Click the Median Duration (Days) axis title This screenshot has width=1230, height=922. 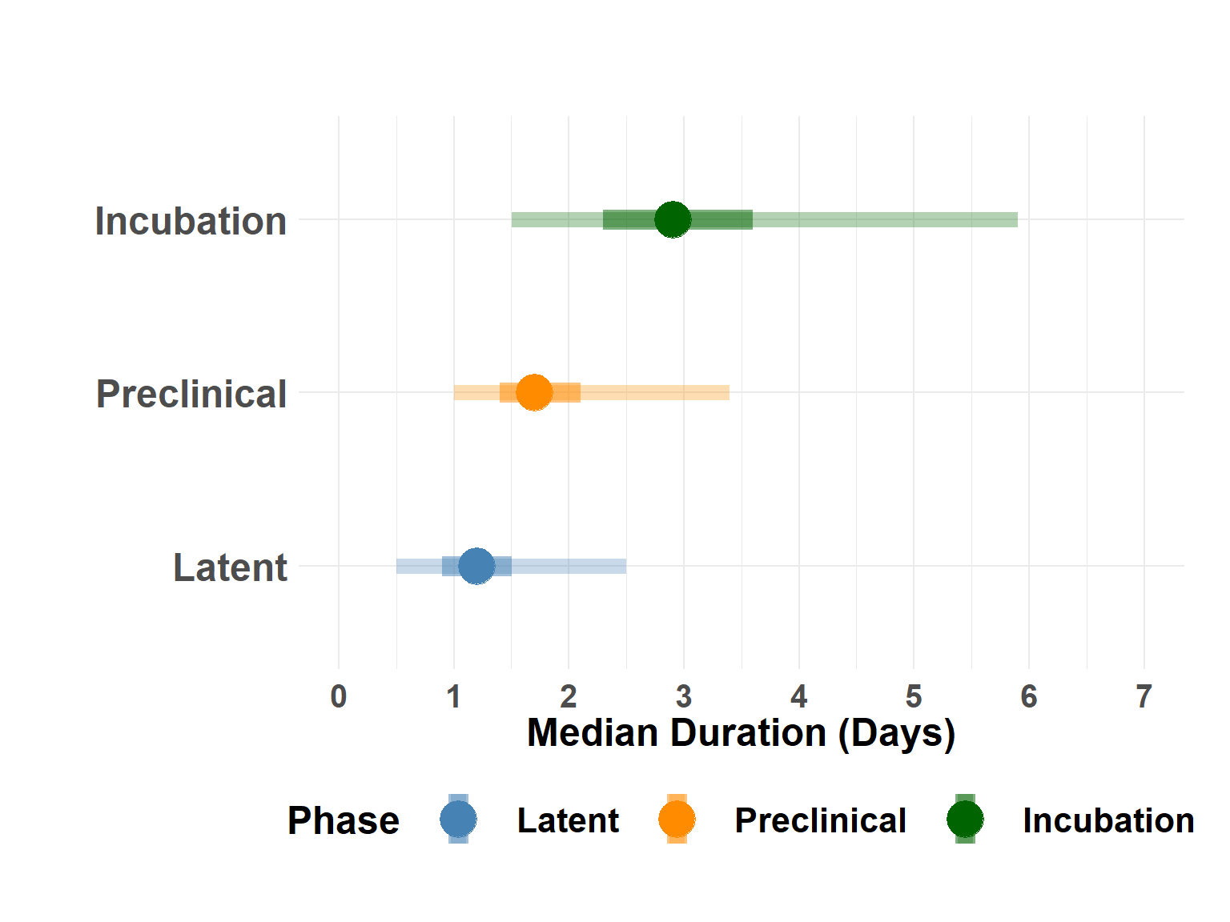[x=741, y=733]
